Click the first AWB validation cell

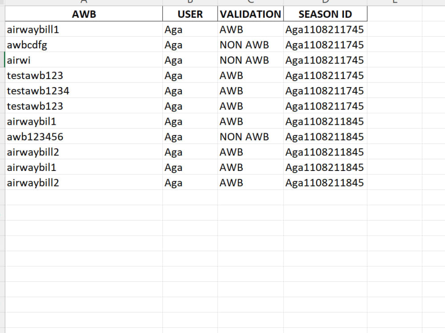(231, 29)
